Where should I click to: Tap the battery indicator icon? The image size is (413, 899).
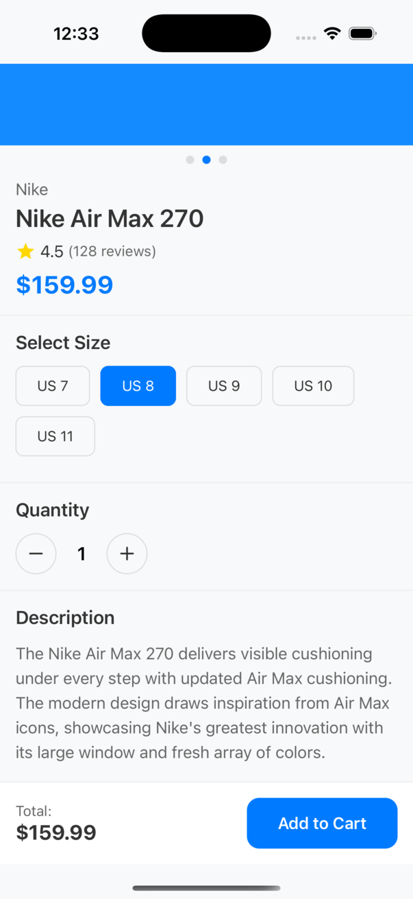click(x=362, y=34)
